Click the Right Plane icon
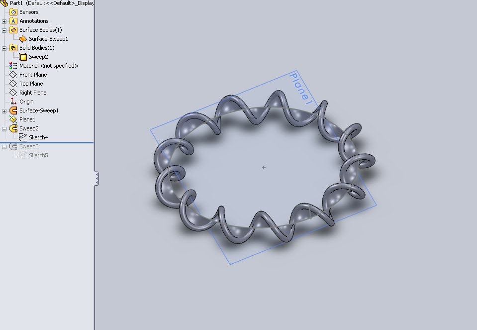The image size is (477, 330). 13,93
